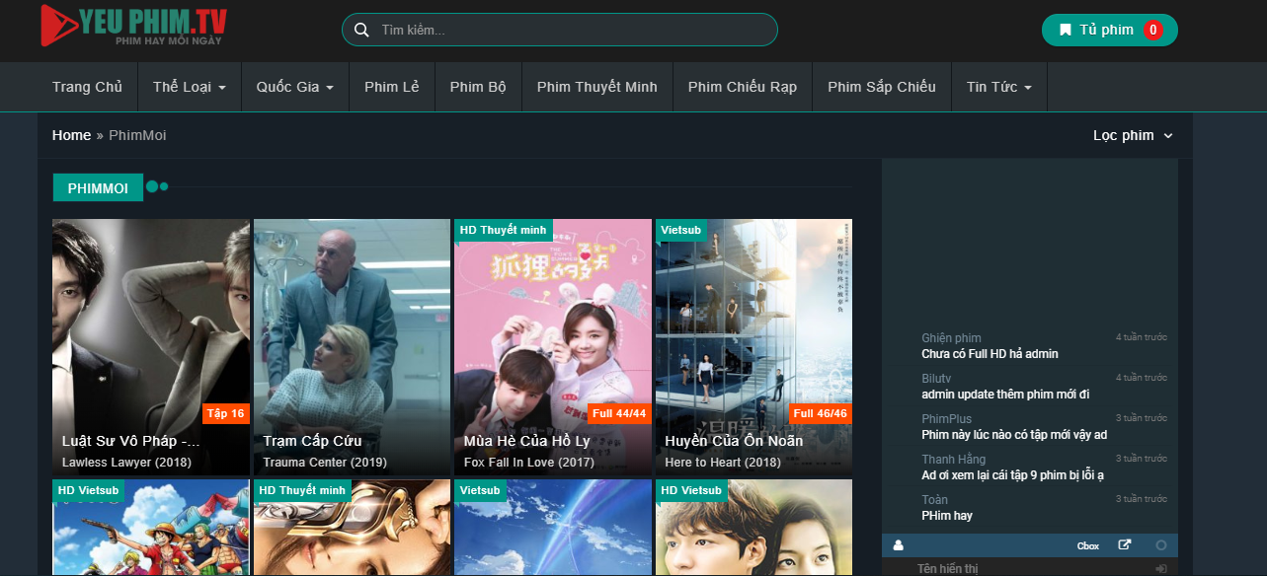Click the Mùa Hè Của Hồ Ly title
The image size is (1267, 576).
click(526, 441)
